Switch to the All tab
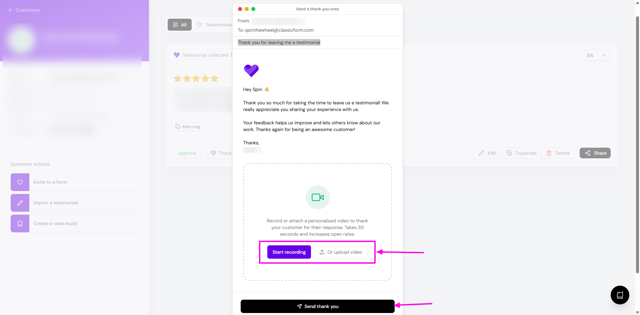 [x=180, y=25]
